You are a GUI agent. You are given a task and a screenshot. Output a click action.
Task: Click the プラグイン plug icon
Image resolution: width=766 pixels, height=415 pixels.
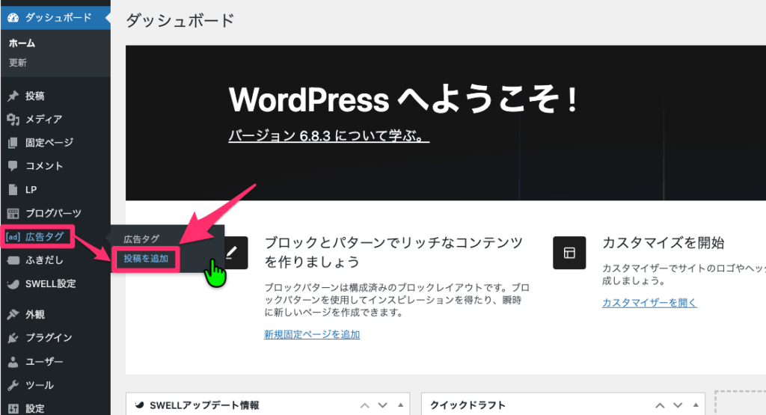[13, 338]
